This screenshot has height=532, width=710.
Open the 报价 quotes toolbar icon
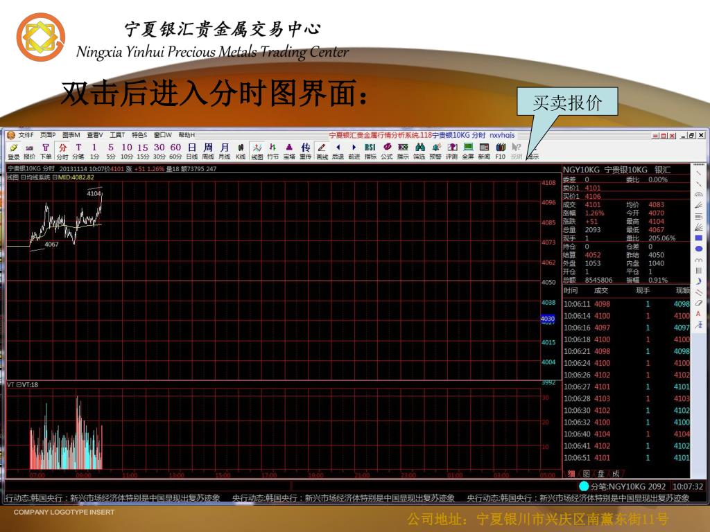tap(29, 151)
